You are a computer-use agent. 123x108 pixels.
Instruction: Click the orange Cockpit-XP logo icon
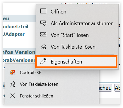pyautogui.click(x=13, y=72)
